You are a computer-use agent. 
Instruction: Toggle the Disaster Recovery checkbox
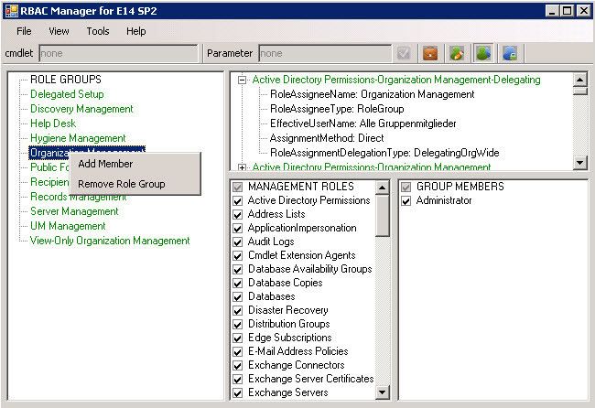(x=238, y=310)
